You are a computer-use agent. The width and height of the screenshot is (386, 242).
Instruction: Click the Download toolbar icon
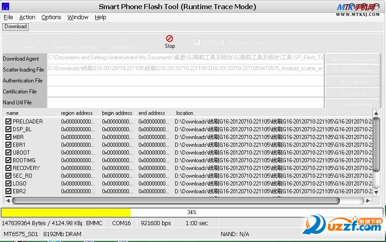point(122,39)
